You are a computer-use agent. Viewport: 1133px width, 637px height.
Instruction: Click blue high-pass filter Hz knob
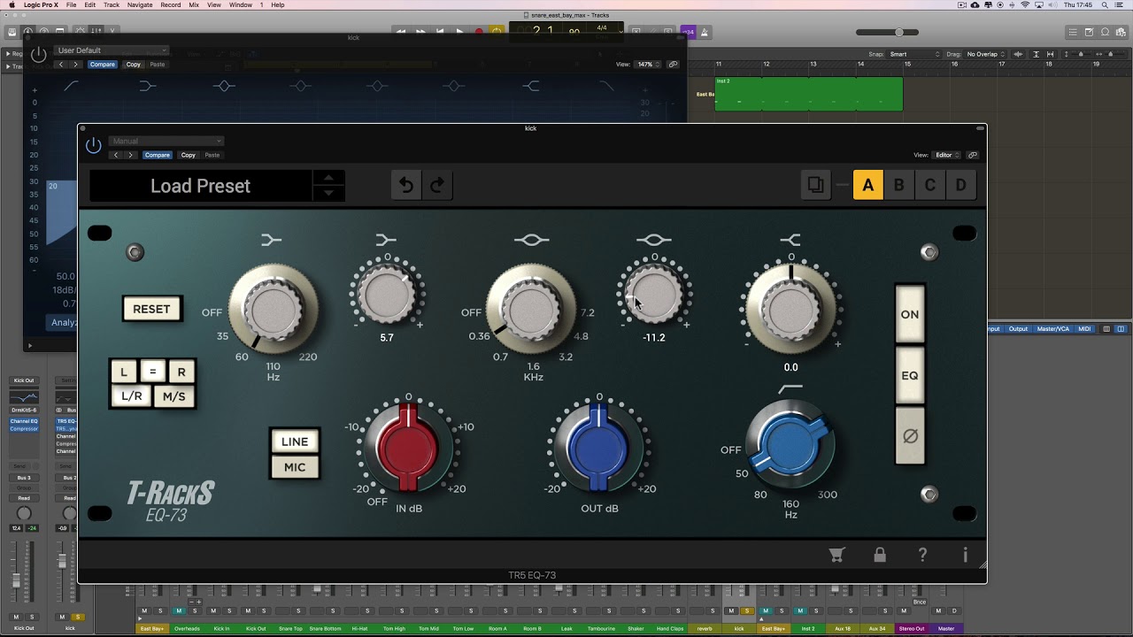pos(790,446)
